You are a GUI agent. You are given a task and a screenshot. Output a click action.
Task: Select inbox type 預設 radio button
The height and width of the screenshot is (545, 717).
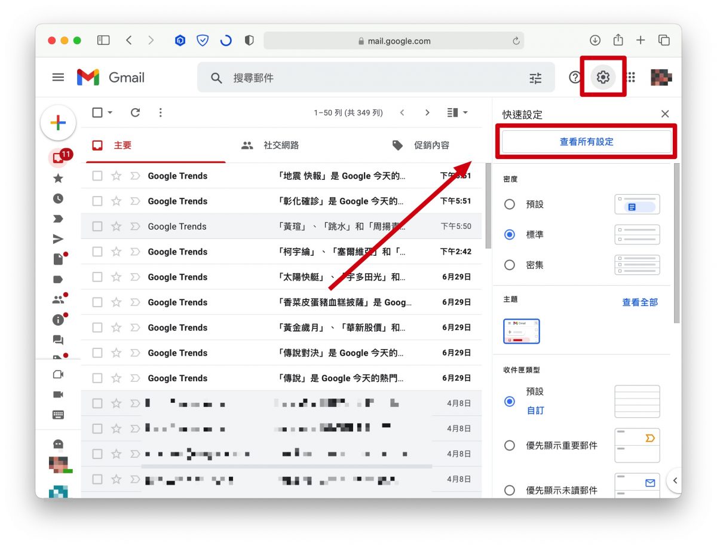509,401
